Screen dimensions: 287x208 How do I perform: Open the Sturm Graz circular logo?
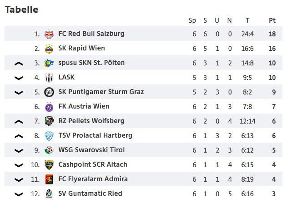[x=49, y=92]
